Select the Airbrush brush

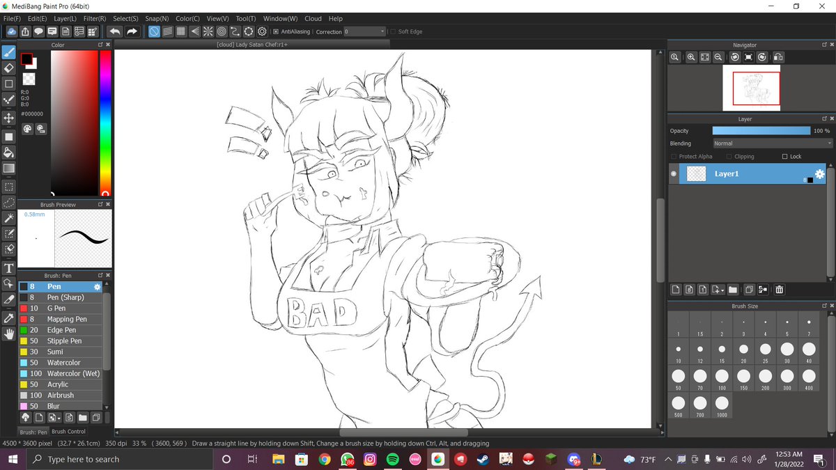click(x=61, y=395)
